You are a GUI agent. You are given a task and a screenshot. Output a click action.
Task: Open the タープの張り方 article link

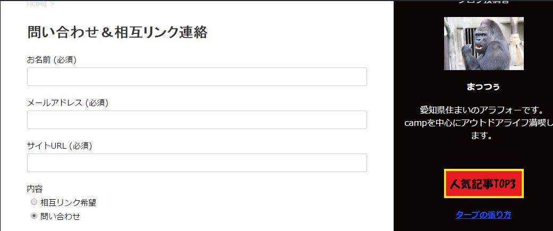483,215
